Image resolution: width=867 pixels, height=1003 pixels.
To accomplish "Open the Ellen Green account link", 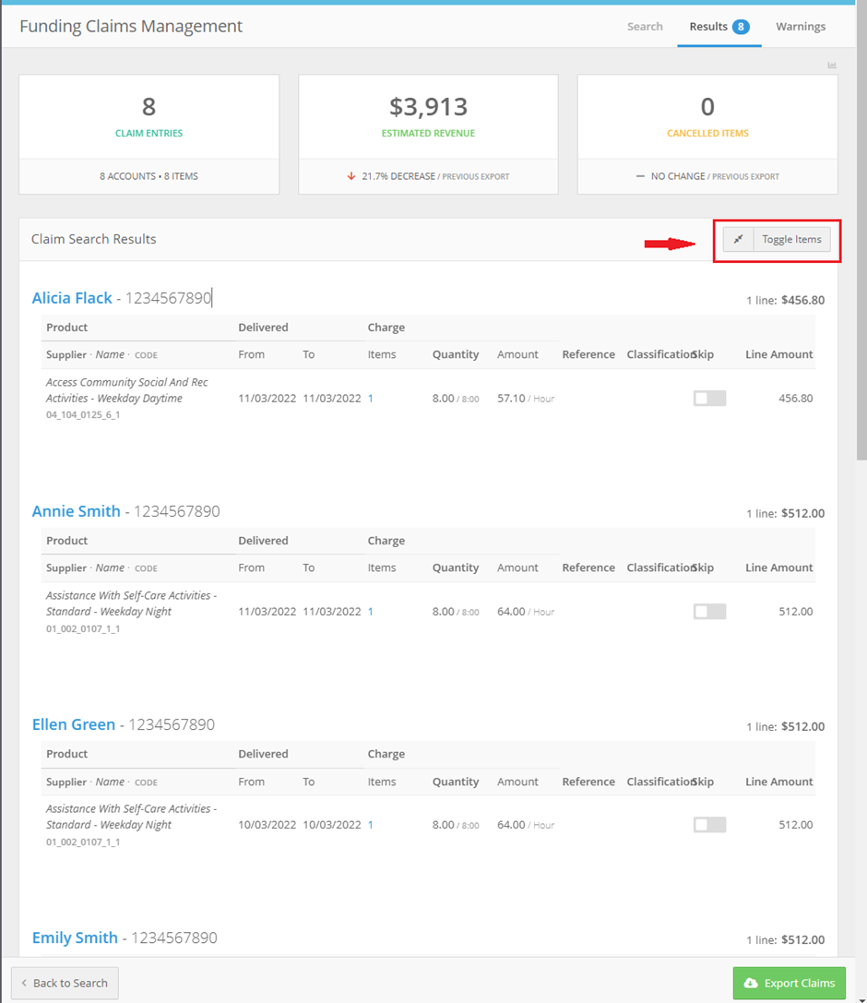I will coord(74,724).
